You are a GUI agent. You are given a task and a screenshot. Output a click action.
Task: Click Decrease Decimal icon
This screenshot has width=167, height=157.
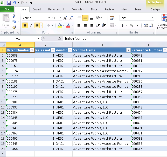pyautogui.click(x=151, y=25)
